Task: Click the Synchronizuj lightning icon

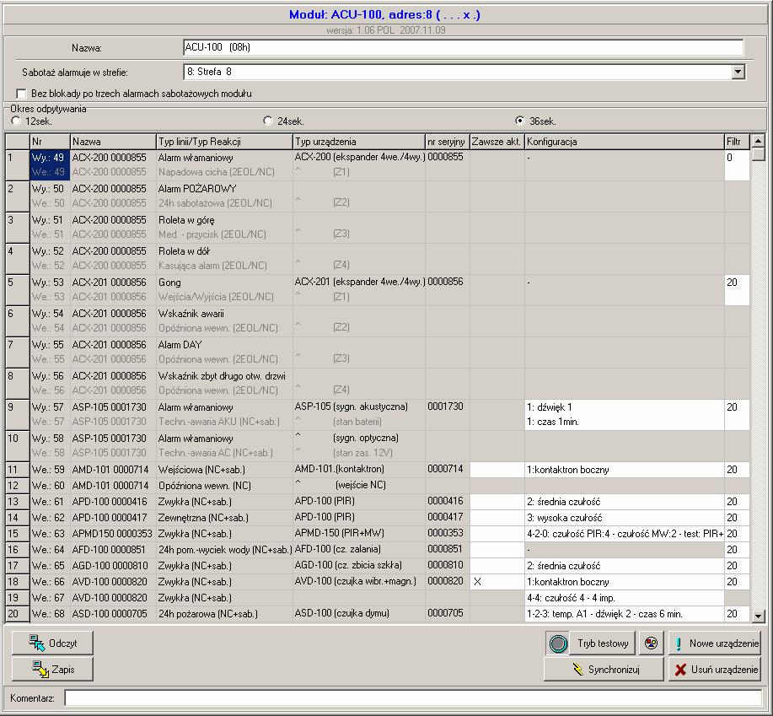Action: point(577,669)
